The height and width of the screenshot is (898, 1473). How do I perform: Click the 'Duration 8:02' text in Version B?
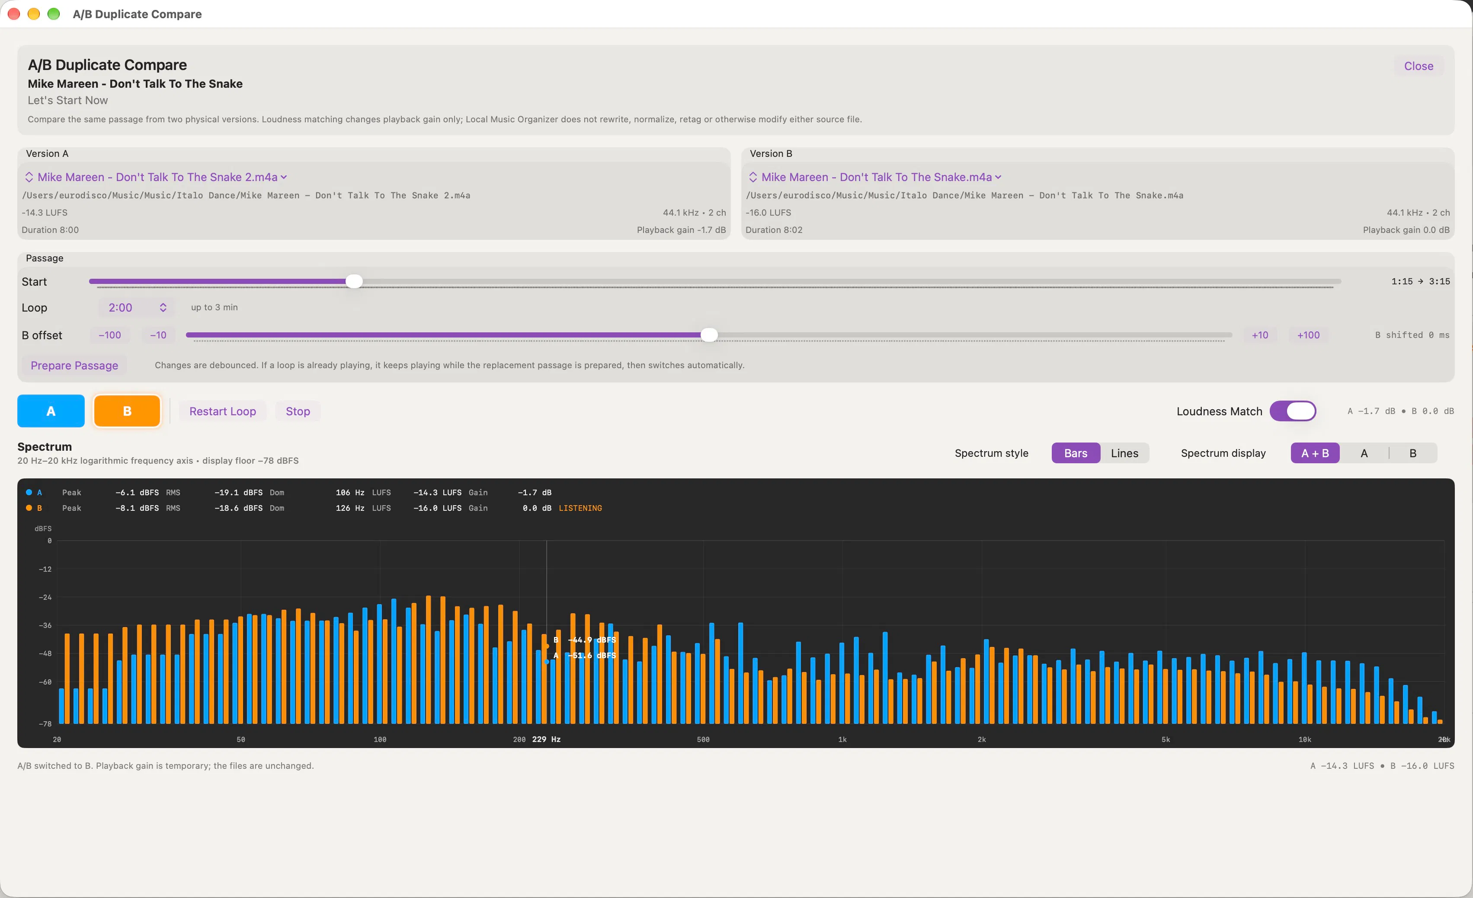pyautogui.click(x=774, y=230)
